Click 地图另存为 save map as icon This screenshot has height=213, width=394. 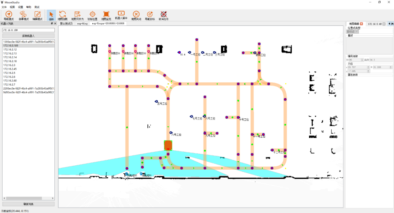coord(77,15)
